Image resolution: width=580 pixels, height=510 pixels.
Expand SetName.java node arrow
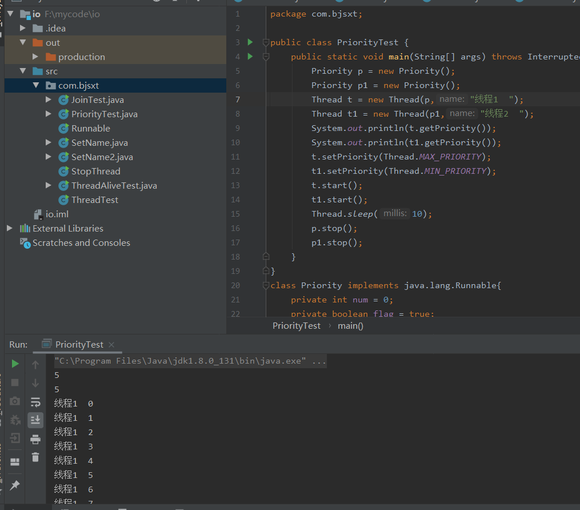coord(49,142)
